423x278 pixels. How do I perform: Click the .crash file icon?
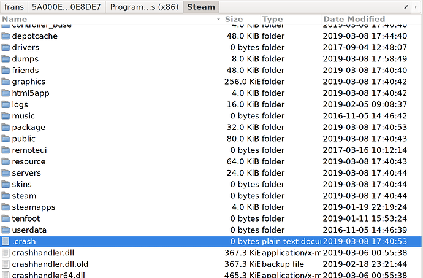(6, 241)
